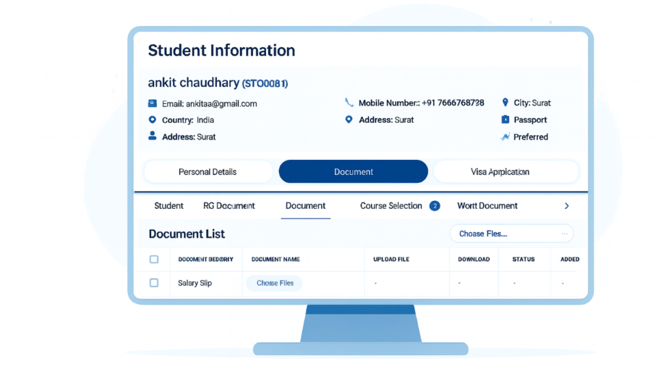The image size is (669, 376).
Task: Click the phone icon near Mobile Number
Action: (x=349, y=103)
